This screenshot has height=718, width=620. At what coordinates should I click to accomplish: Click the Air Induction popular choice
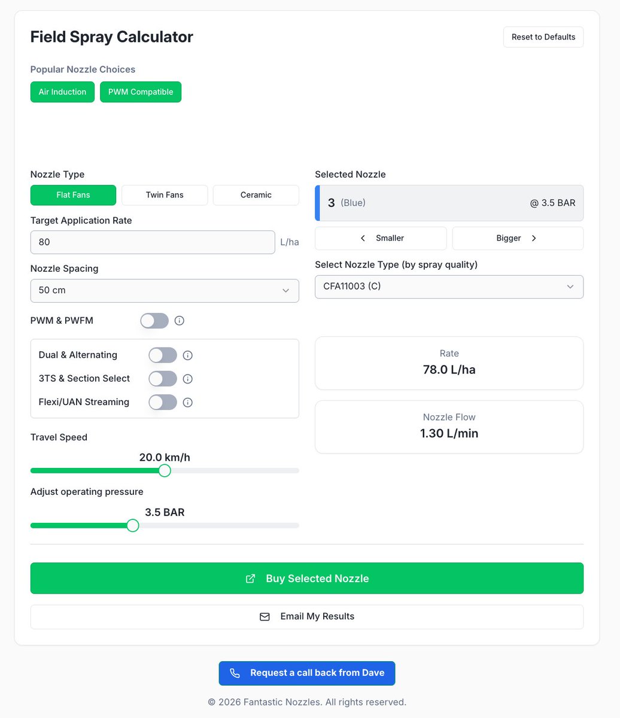tap(62, 92)
